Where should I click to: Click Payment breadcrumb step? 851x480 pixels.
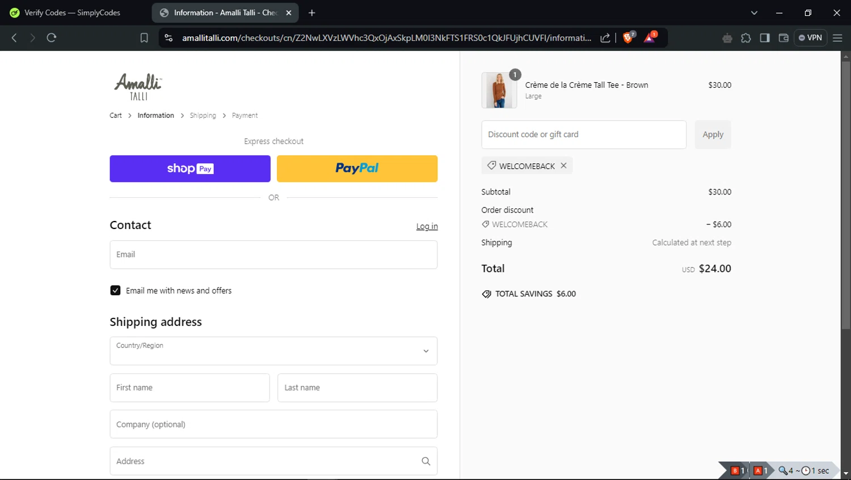click(x=245, y=115)
